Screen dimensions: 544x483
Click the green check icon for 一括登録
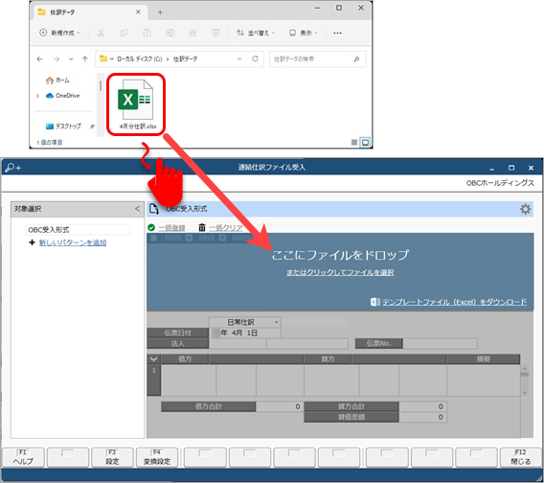click(x=151, y=227)
